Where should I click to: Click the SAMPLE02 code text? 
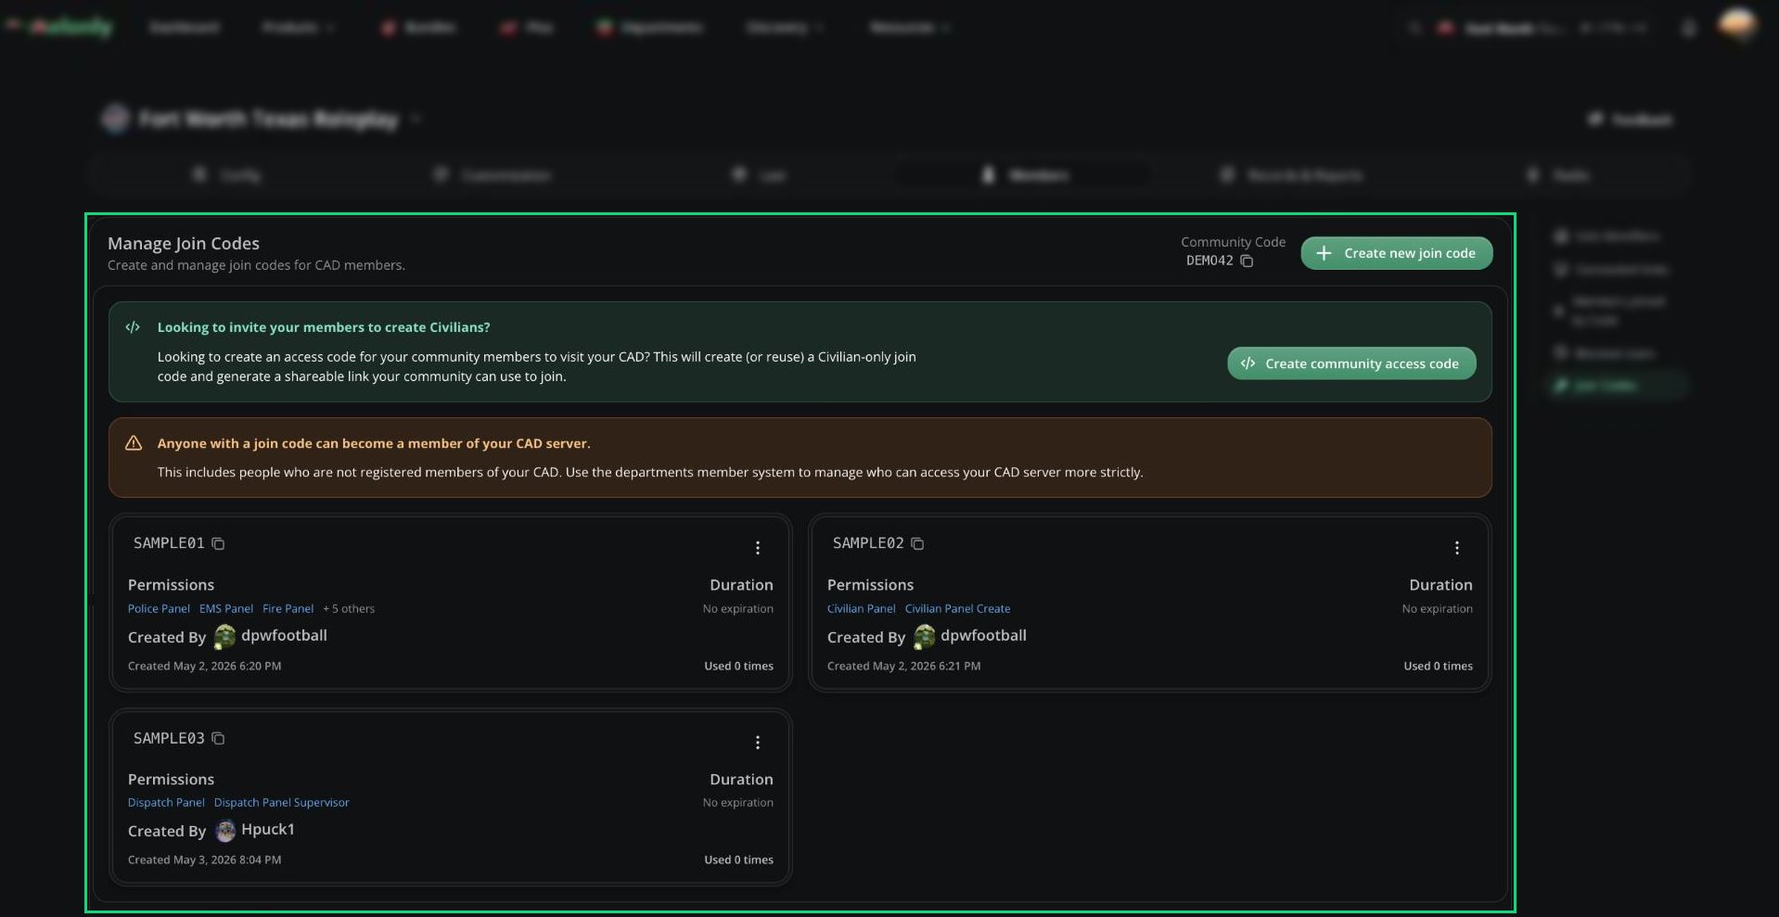[868, 543]
